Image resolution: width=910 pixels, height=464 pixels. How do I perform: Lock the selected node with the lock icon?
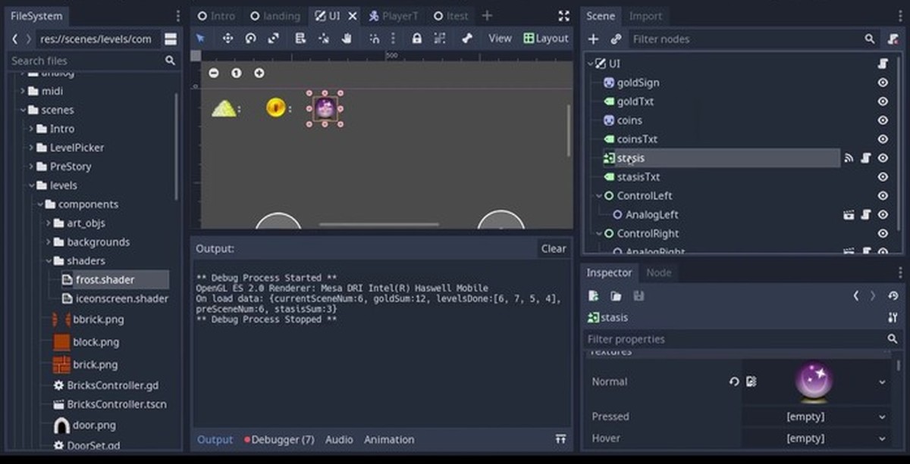tap(417, 39)
